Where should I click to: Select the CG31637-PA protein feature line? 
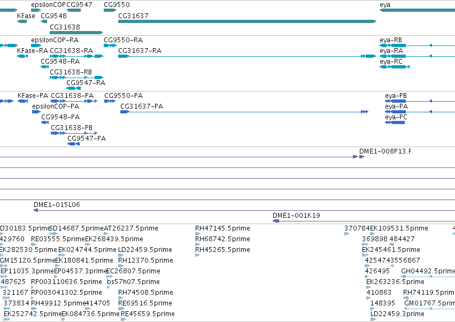244,112
